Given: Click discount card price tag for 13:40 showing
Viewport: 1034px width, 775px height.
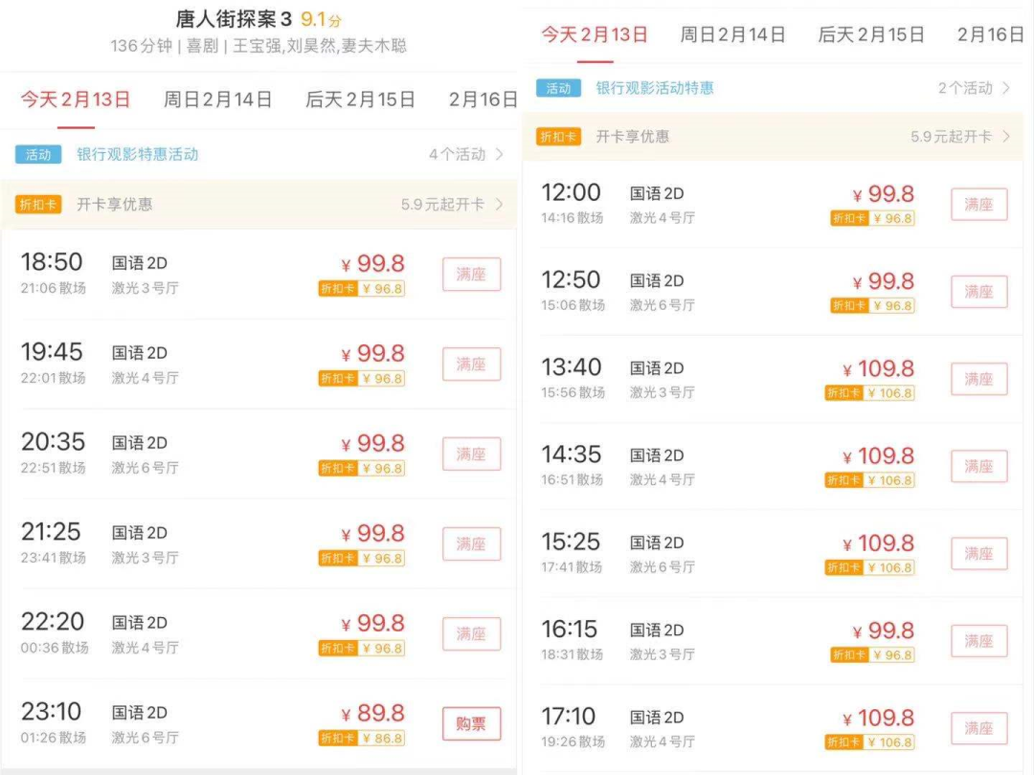Looking at the screenshot, I should 869,393.
